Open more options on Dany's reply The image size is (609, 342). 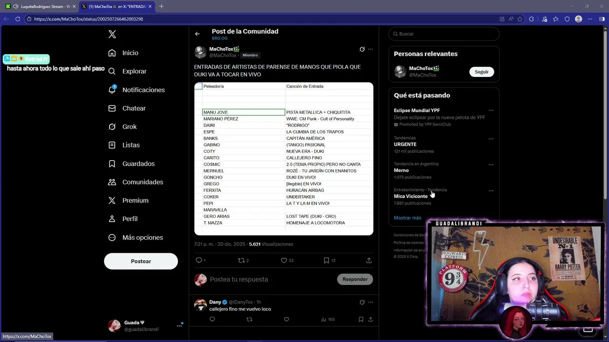pos(371,302)
